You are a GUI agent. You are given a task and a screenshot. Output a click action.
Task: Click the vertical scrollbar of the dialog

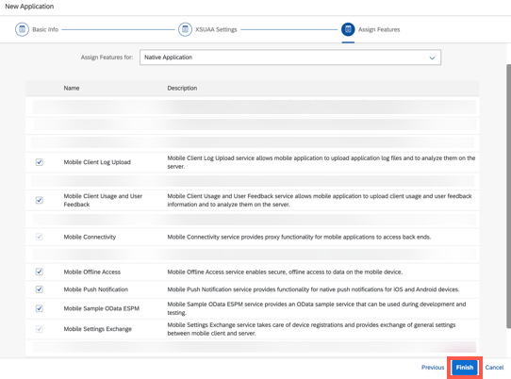click(x=508, y=195)
